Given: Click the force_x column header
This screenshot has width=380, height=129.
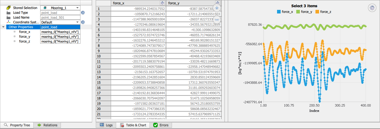Looking at the screenshot, I should [138, 3].
